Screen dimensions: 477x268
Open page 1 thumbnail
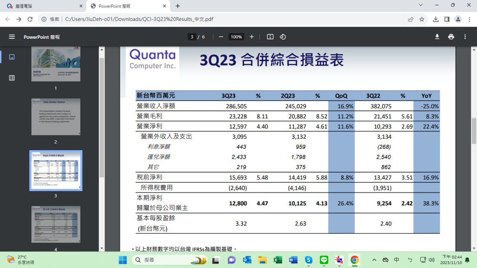[x=56, y=63]
